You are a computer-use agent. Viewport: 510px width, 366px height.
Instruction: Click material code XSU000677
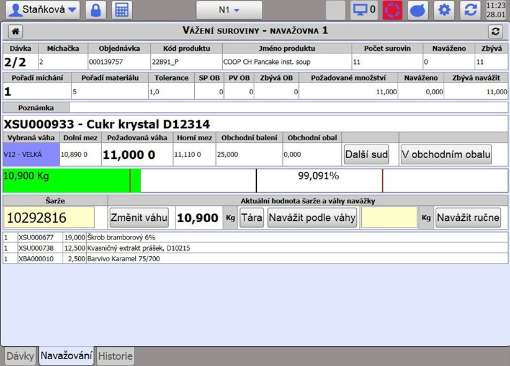tap(36, 238)
